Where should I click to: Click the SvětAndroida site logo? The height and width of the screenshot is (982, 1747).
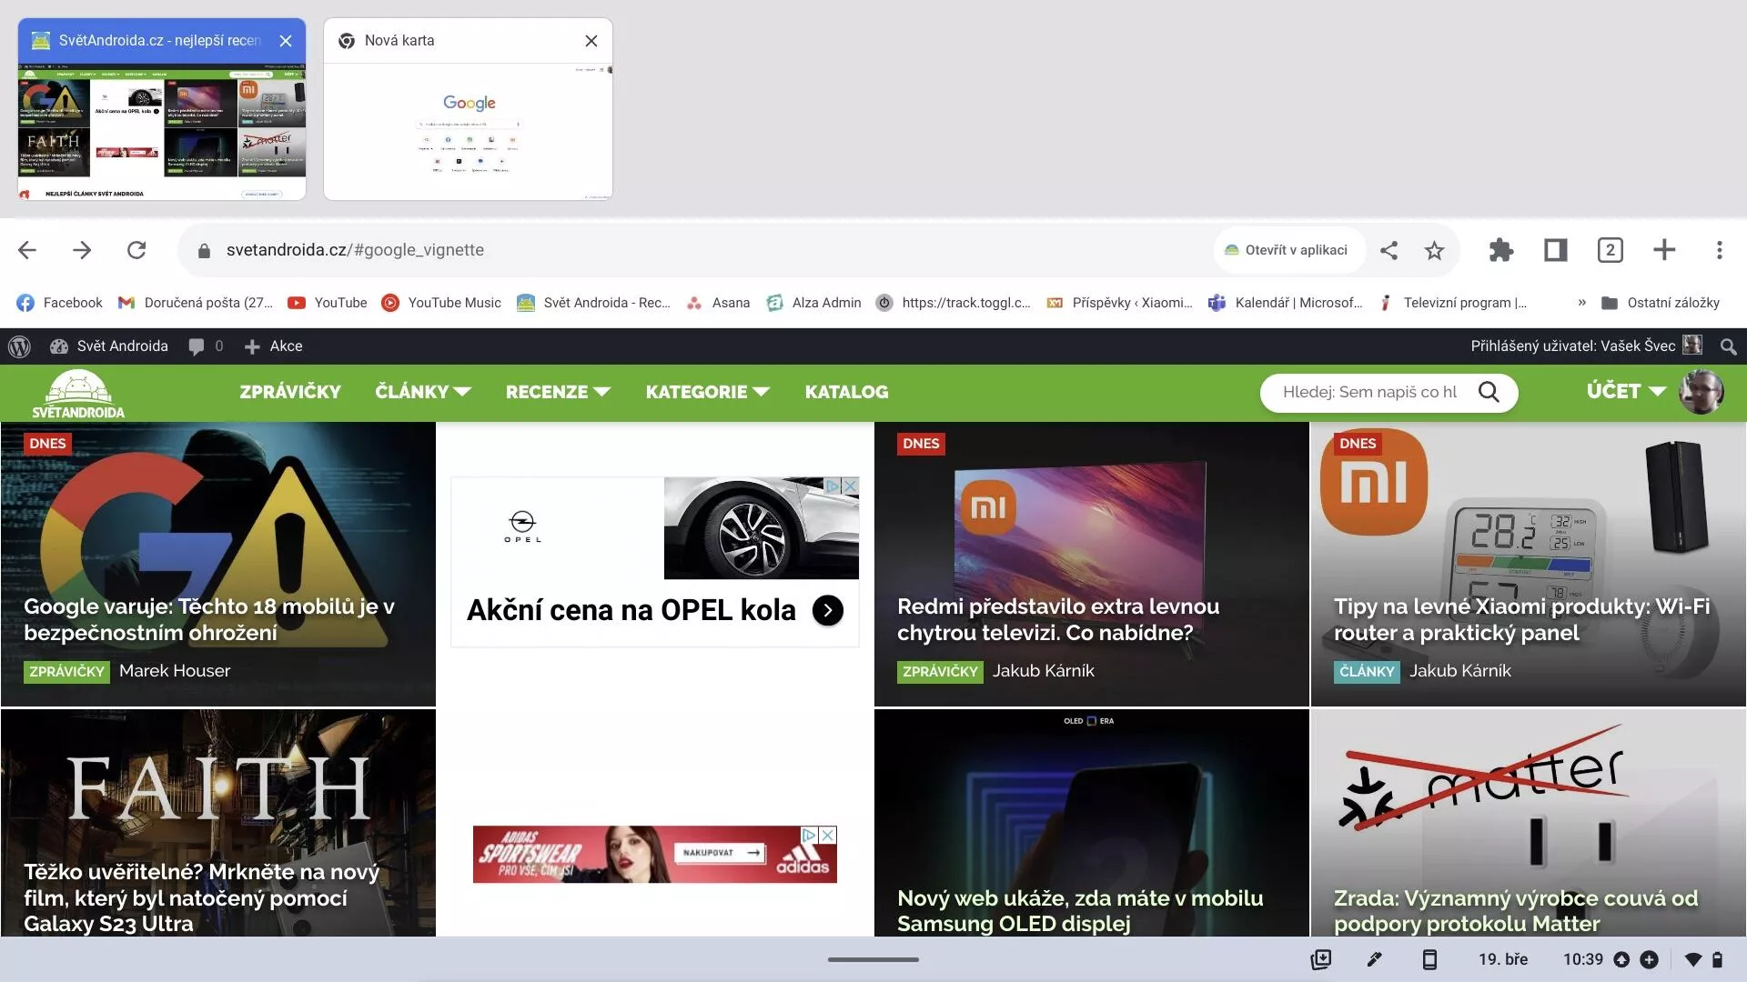[78, 394]
